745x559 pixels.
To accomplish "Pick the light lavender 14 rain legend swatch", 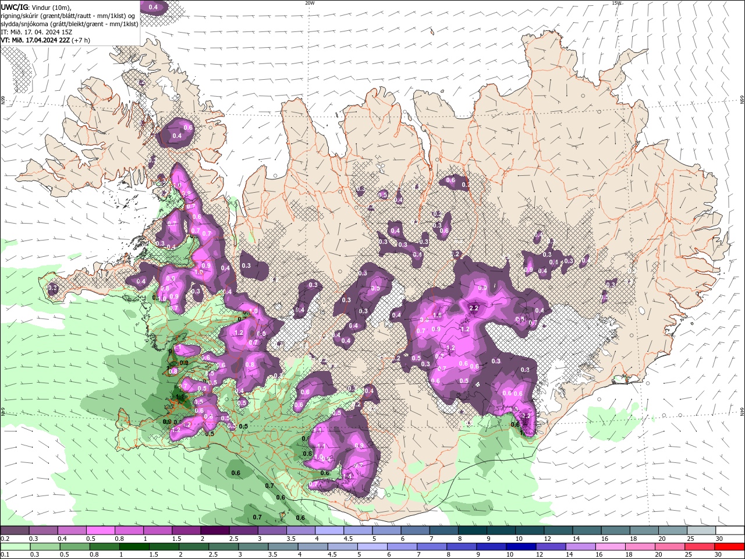I will tap(580, 547).
